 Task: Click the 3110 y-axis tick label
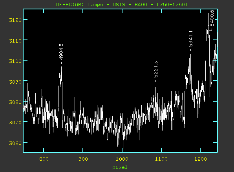(x=15, y=41)
